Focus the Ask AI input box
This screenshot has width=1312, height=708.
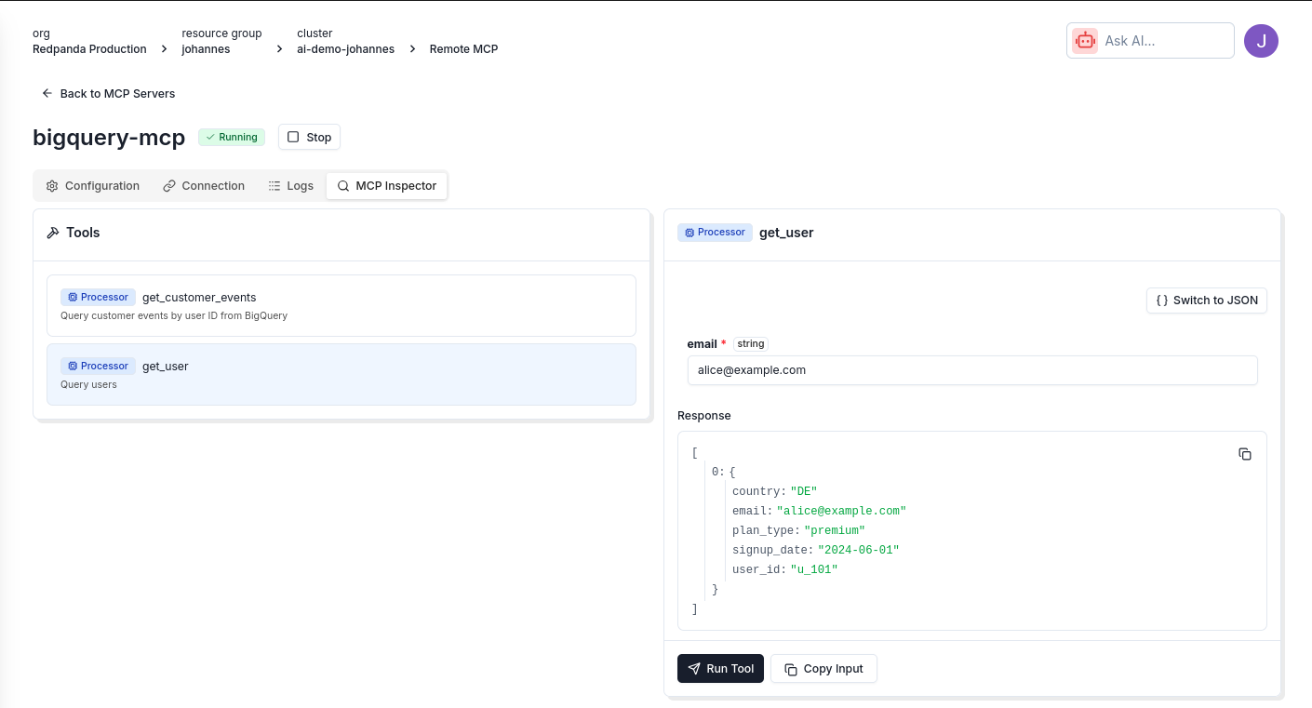[x=1150, y=41]
